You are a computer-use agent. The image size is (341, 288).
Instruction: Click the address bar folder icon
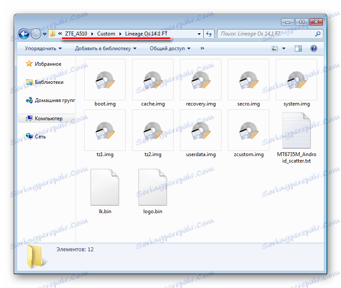coord(52,34)
